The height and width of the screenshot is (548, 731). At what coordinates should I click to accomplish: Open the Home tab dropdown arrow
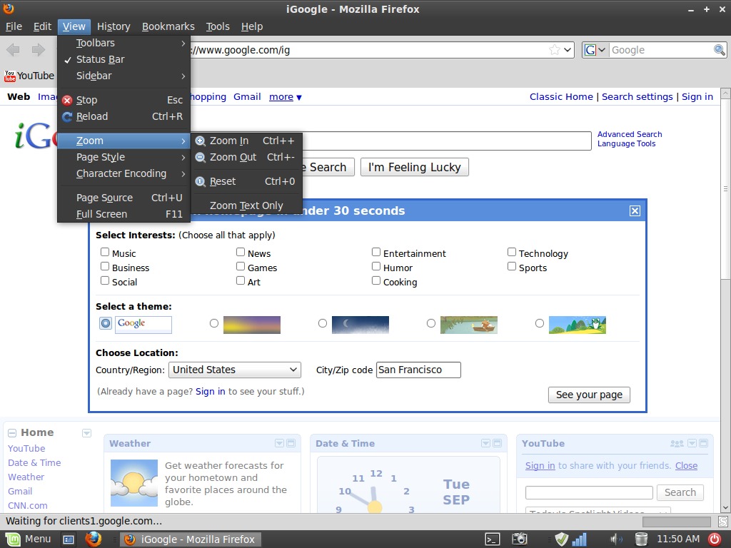pos(86,433)
